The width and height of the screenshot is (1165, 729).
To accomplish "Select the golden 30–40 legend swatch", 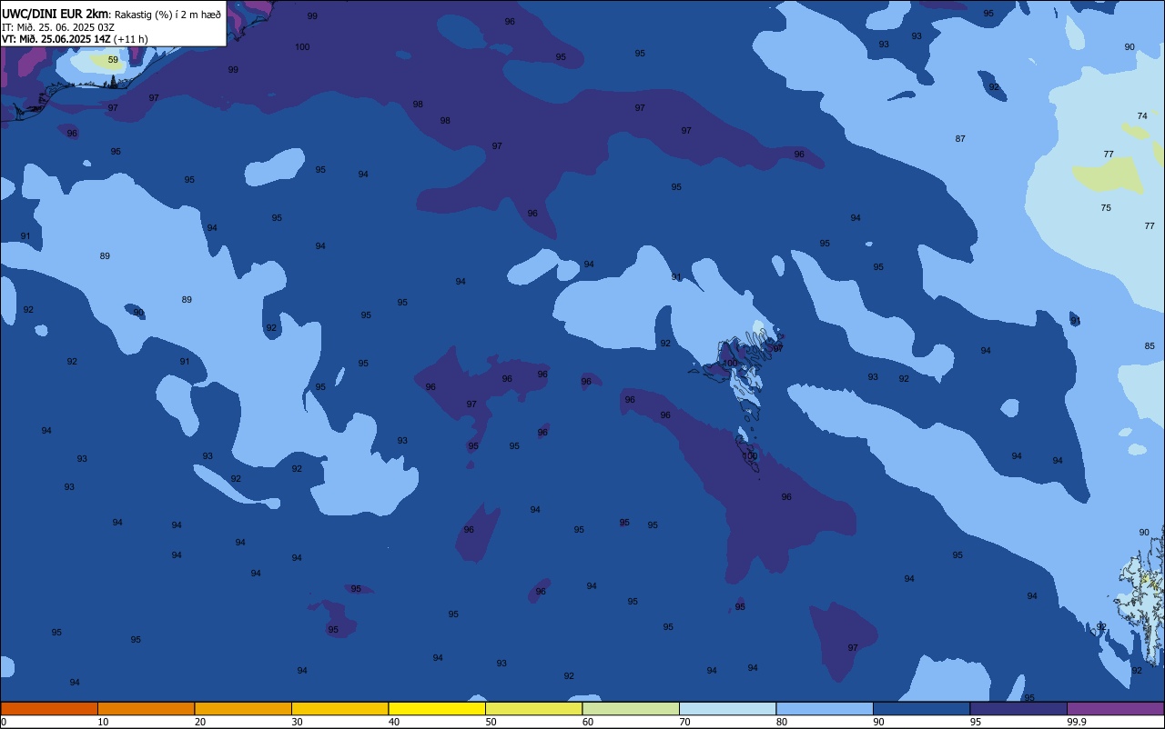I will click(339, 708).
